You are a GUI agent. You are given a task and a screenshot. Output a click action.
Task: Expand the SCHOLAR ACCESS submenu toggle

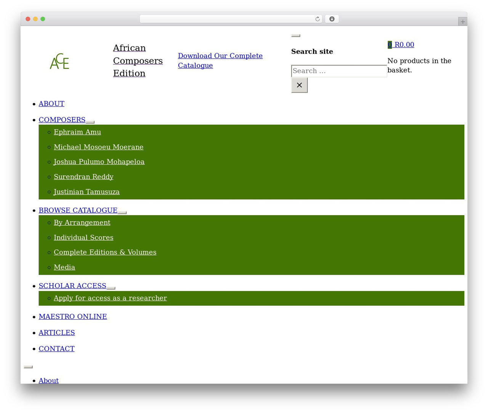[x=111, y=288]
